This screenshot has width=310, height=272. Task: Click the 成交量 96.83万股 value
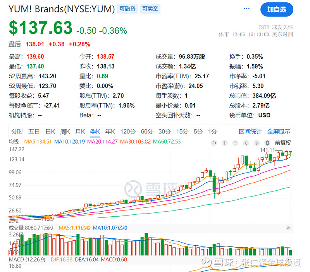(192, 56)
